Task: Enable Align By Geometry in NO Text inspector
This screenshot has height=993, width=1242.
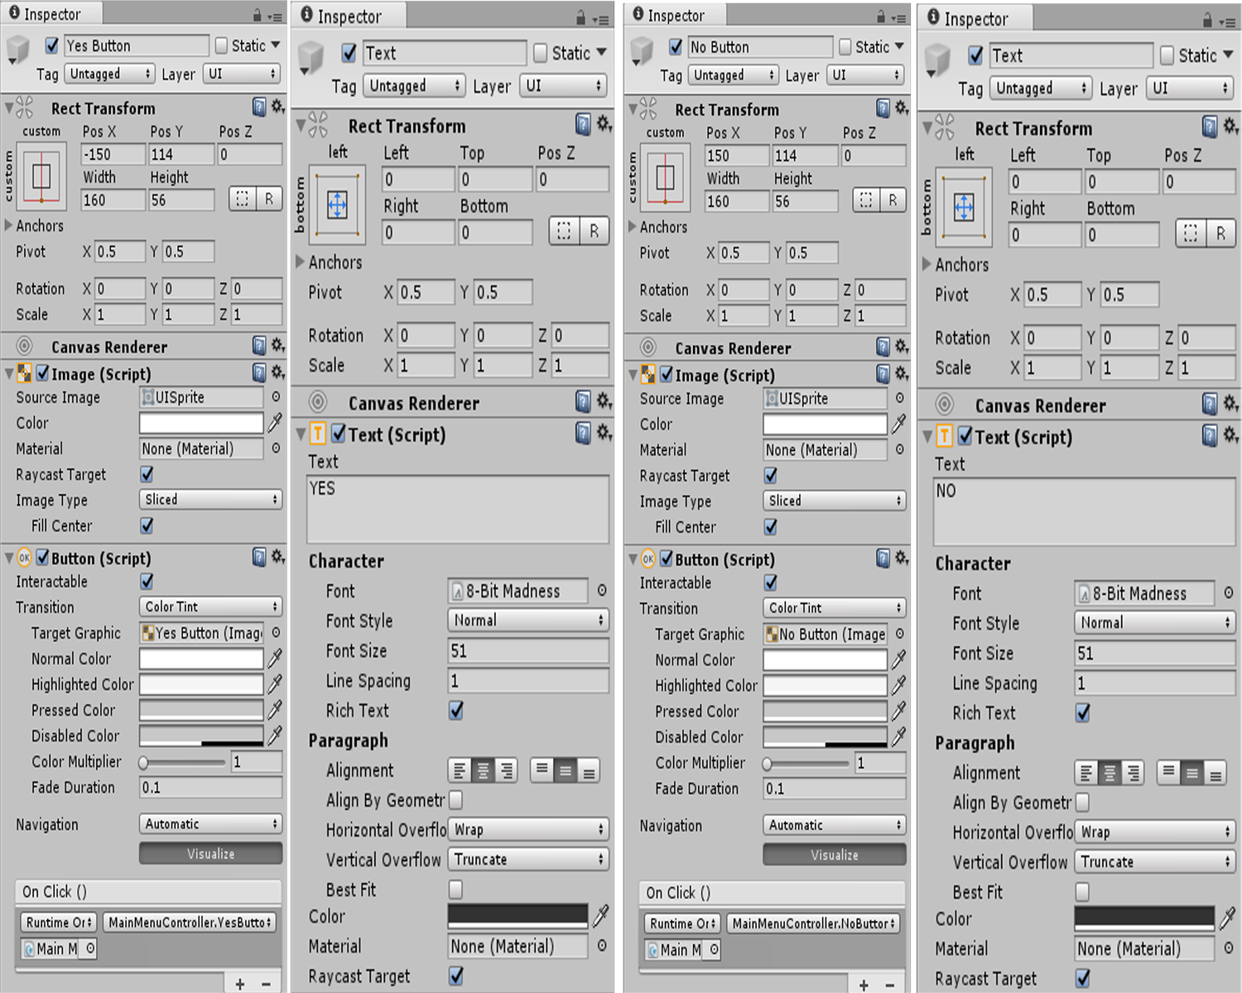Action: 1082,803
